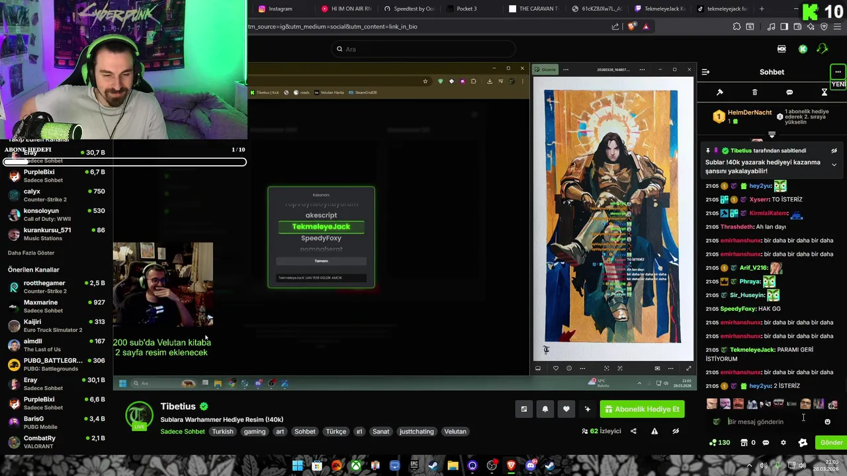Open the chat three-dots options menu

(x=838, y=72)
